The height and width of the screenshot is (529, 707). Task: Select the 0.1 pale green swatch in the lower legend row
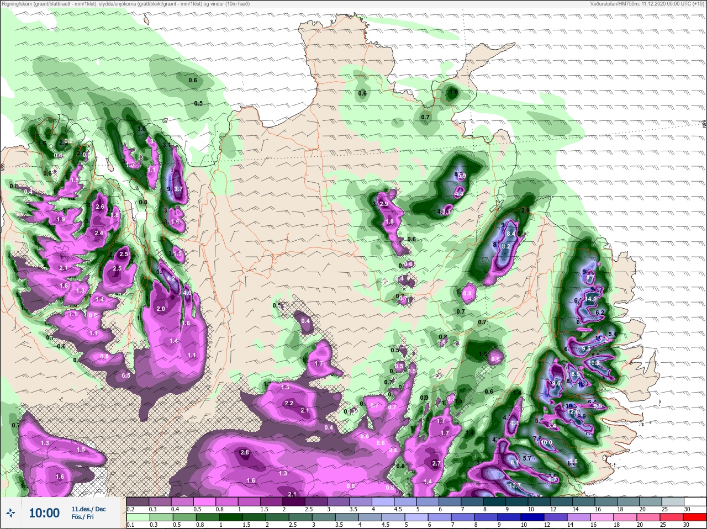(x=137, y=518)
